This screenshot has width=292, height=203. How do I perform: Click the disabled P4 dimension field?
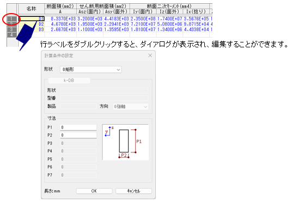tap(78, 151)
